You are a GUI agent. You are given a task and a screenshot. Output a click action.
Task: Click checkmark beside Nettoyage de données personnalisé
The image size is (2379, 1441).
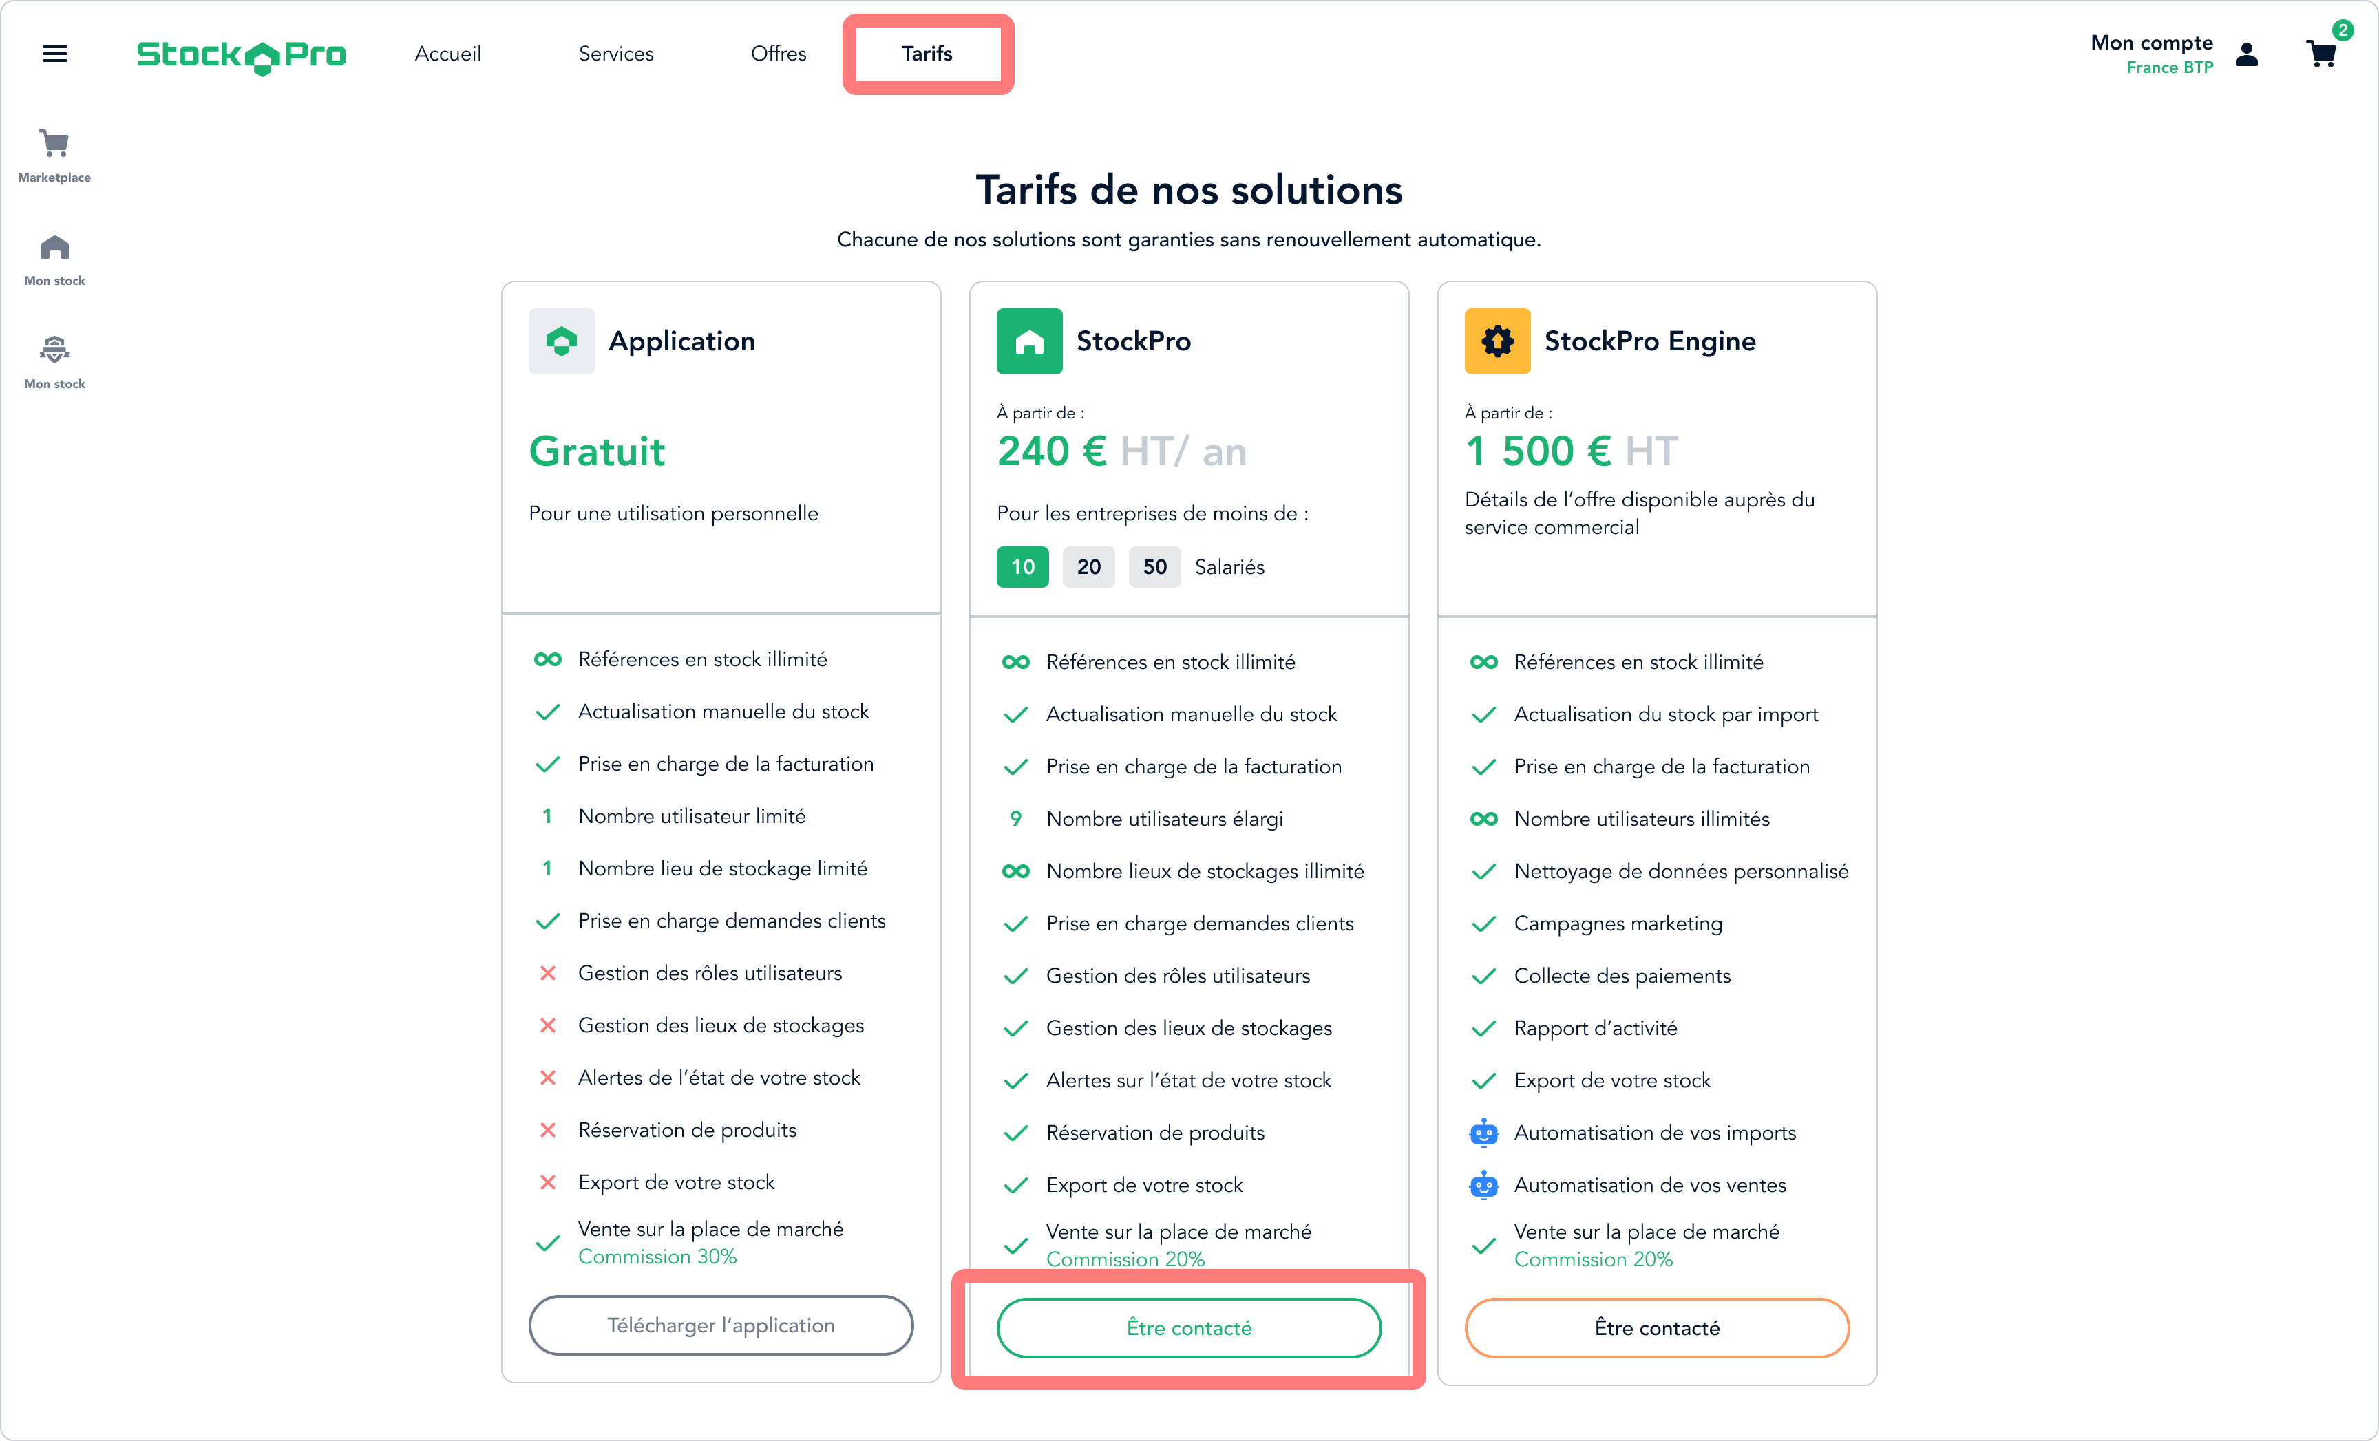1484,871
